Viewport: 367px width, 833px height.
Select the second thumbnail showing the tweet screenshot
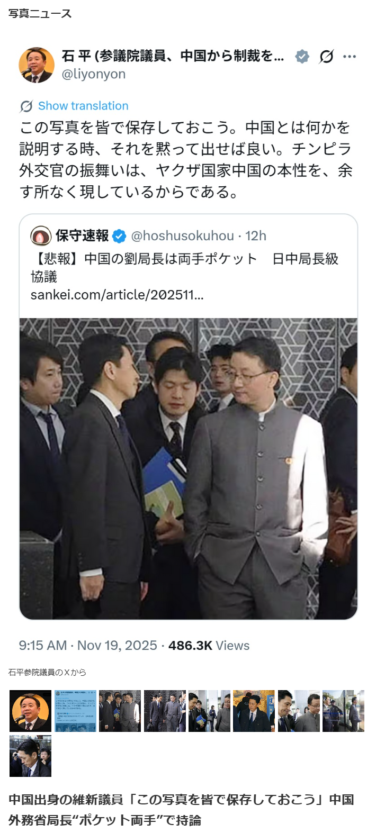point(75,711)
